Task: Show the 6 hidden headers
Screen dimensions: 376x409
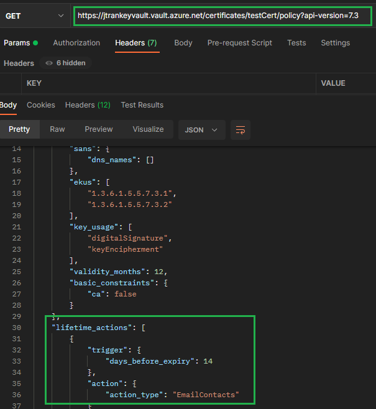Action: click(65, 63)
